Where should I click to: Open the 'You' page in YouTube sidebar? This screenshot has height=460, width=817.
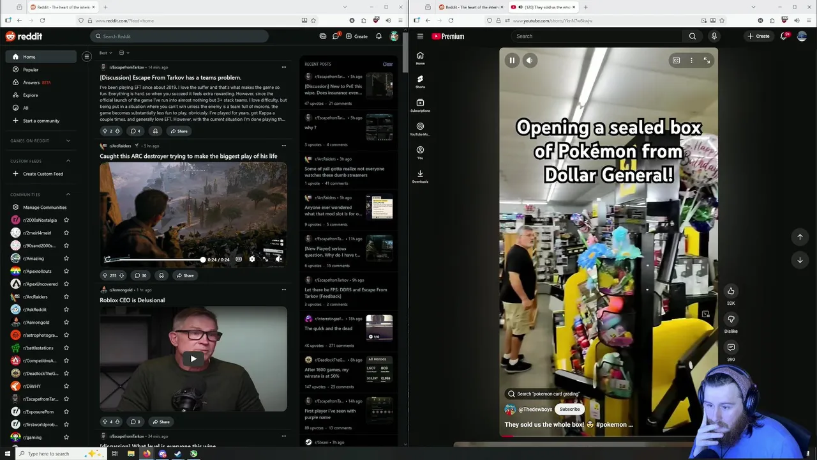tap(420, 152)
